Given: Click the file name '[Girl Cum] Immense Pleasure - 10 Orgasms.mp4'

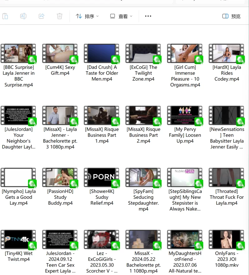Looking at the screenshot, I should tap(185, 76).
